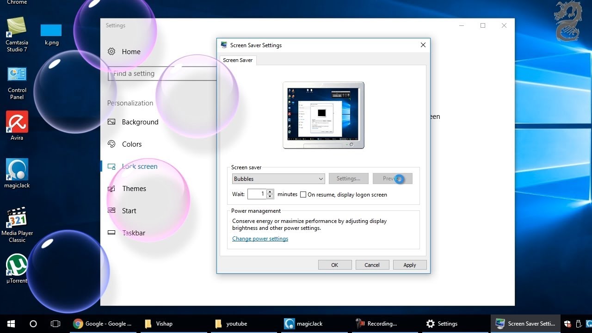This screenshot has width=592, height=333.
Task: Open Task View on the taskbar
Action: [x=55, y=324]
